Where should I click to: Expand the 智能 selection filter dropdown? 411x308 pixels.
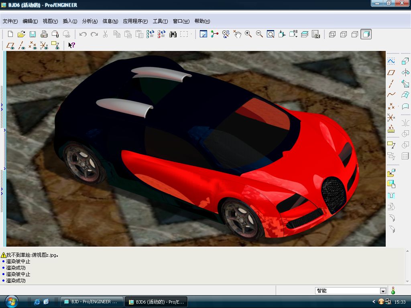(383, 291)
